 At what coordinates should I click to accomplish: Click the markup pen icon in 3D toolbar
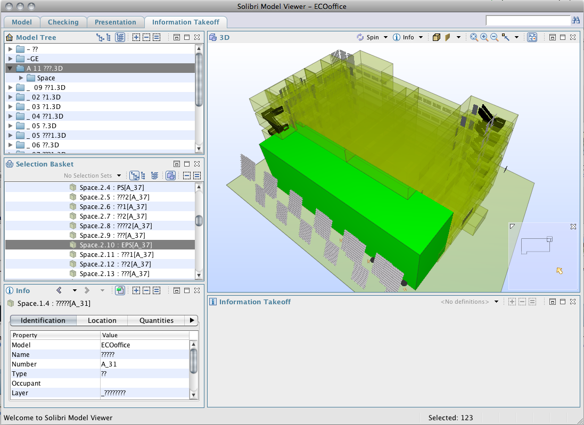click(447, 37)
